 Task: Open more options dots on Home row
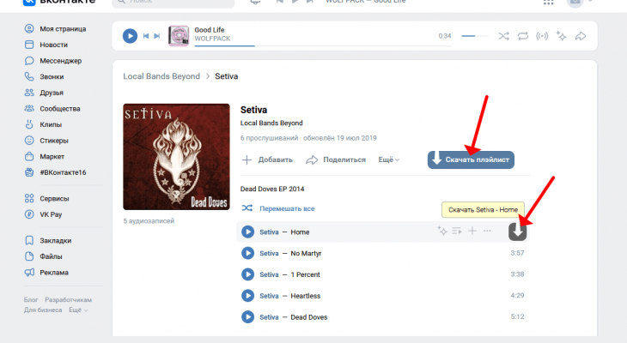coord(487,231)
